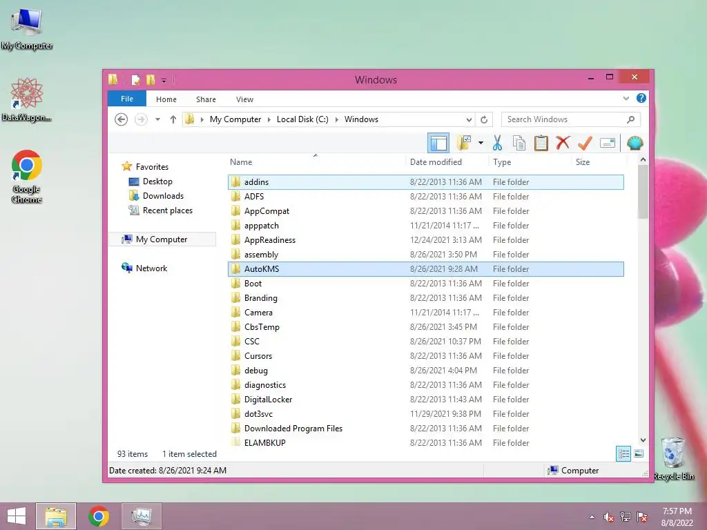
Task: Click the Cut scissors icon
Action: [497, 144]
